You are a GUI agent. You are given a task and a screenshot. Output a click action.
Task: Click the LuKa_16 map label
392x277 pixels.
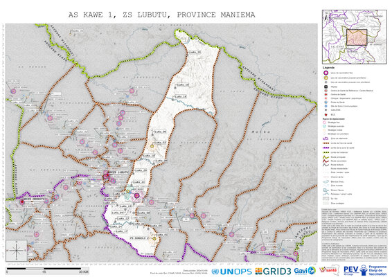click(x=183, y=85)
